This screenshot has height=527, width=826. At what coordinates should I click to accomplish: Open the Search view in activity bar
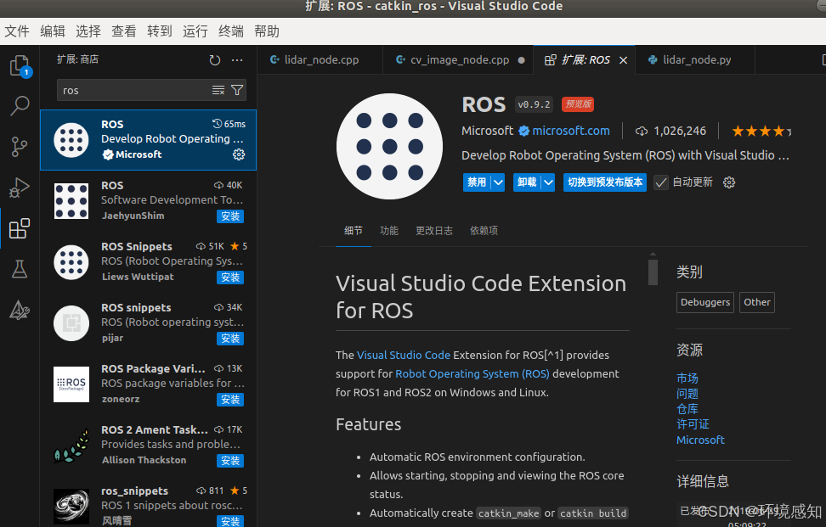pyautogui.click(x=20, y=106)
